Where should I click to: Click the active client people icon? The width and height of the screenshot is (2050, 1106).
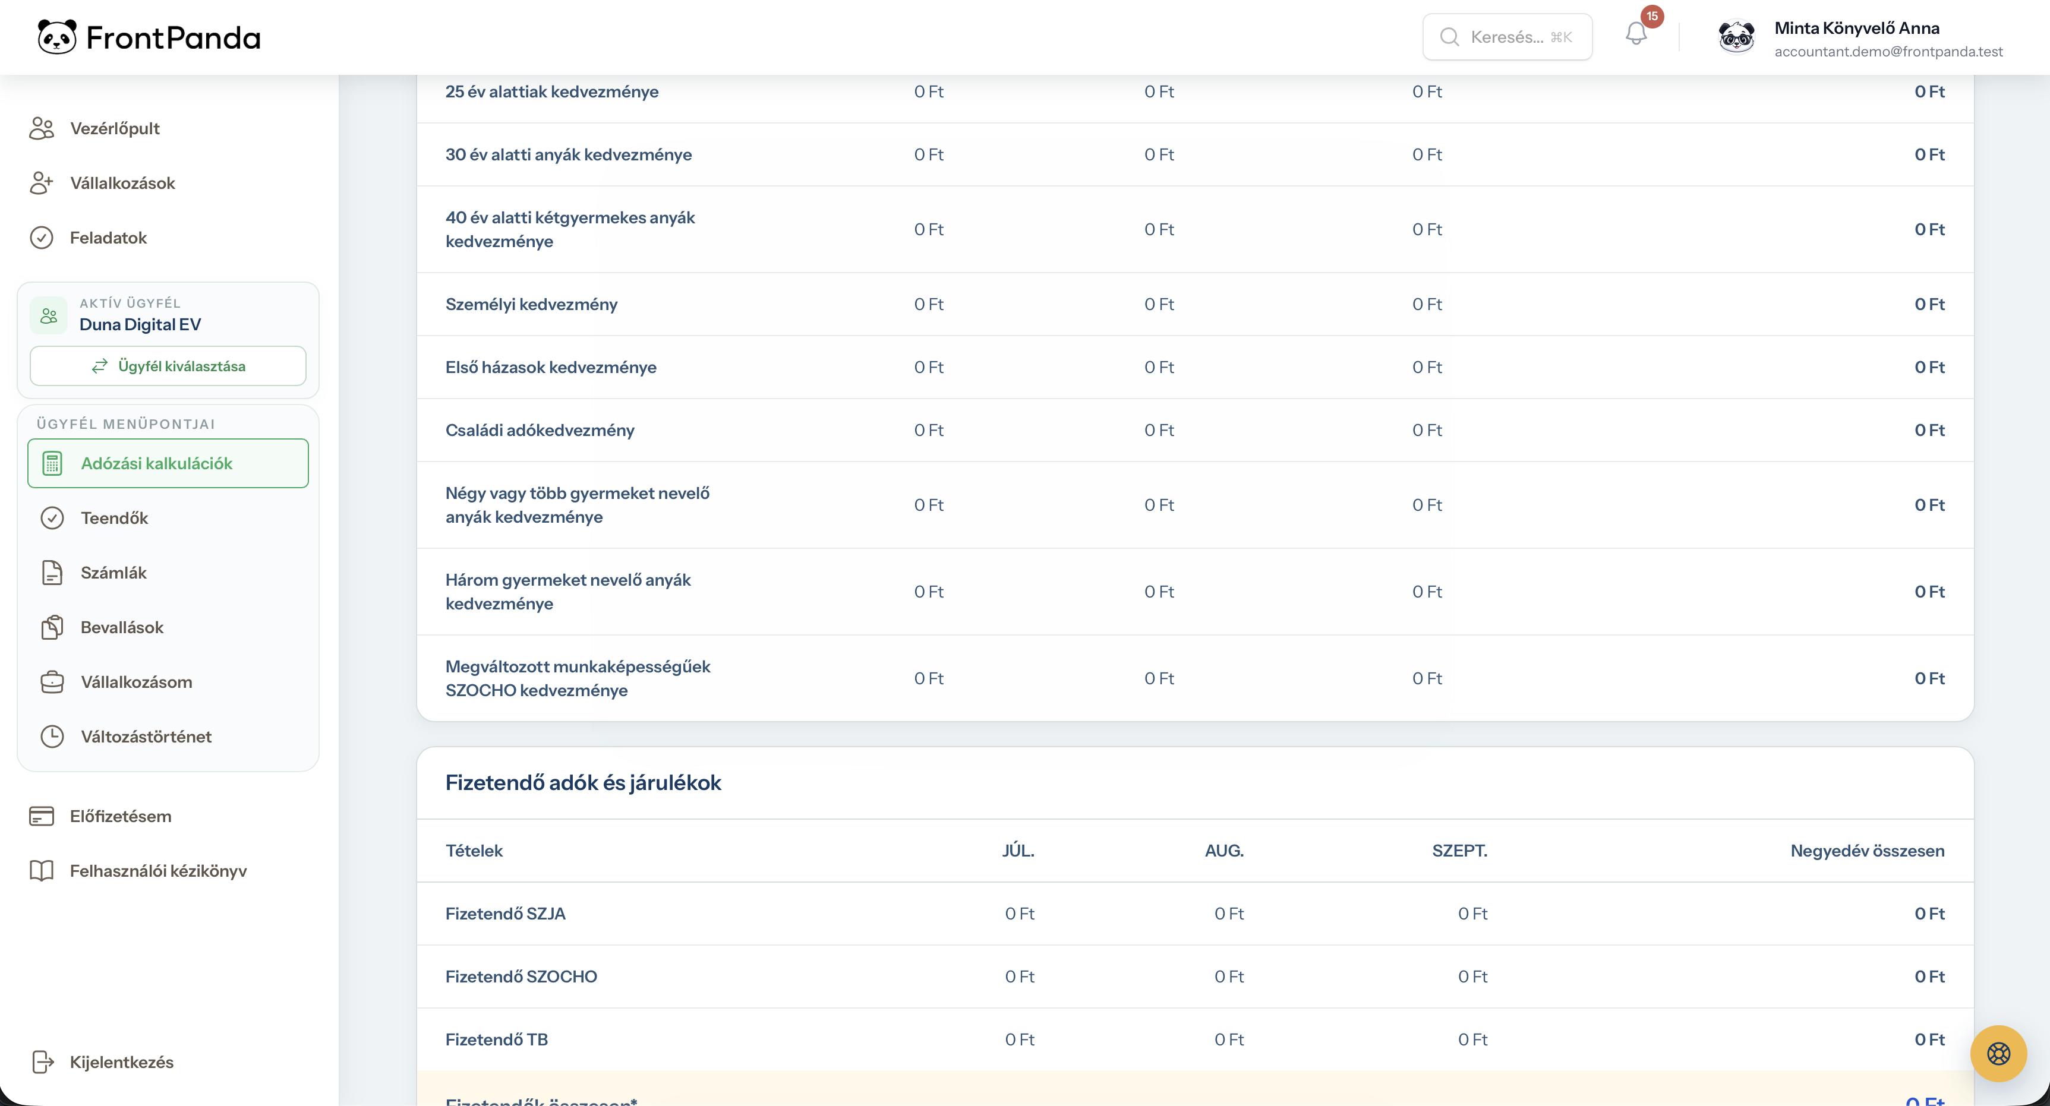tap(49, 315)
